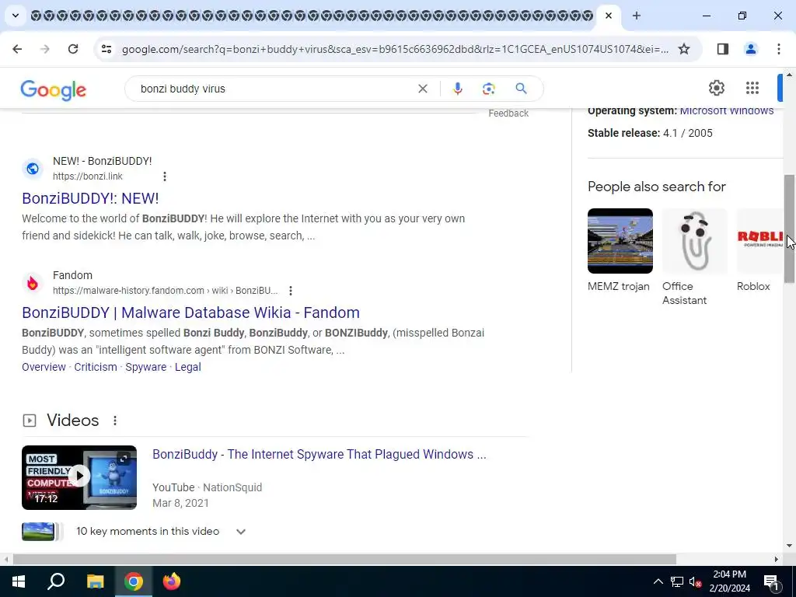Click the browser back arrow
The width and height of the screenshot is (796, 597).
(17, 49)
